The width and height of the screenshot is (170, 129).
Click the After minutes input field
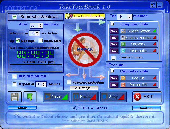tap(34, 25)
